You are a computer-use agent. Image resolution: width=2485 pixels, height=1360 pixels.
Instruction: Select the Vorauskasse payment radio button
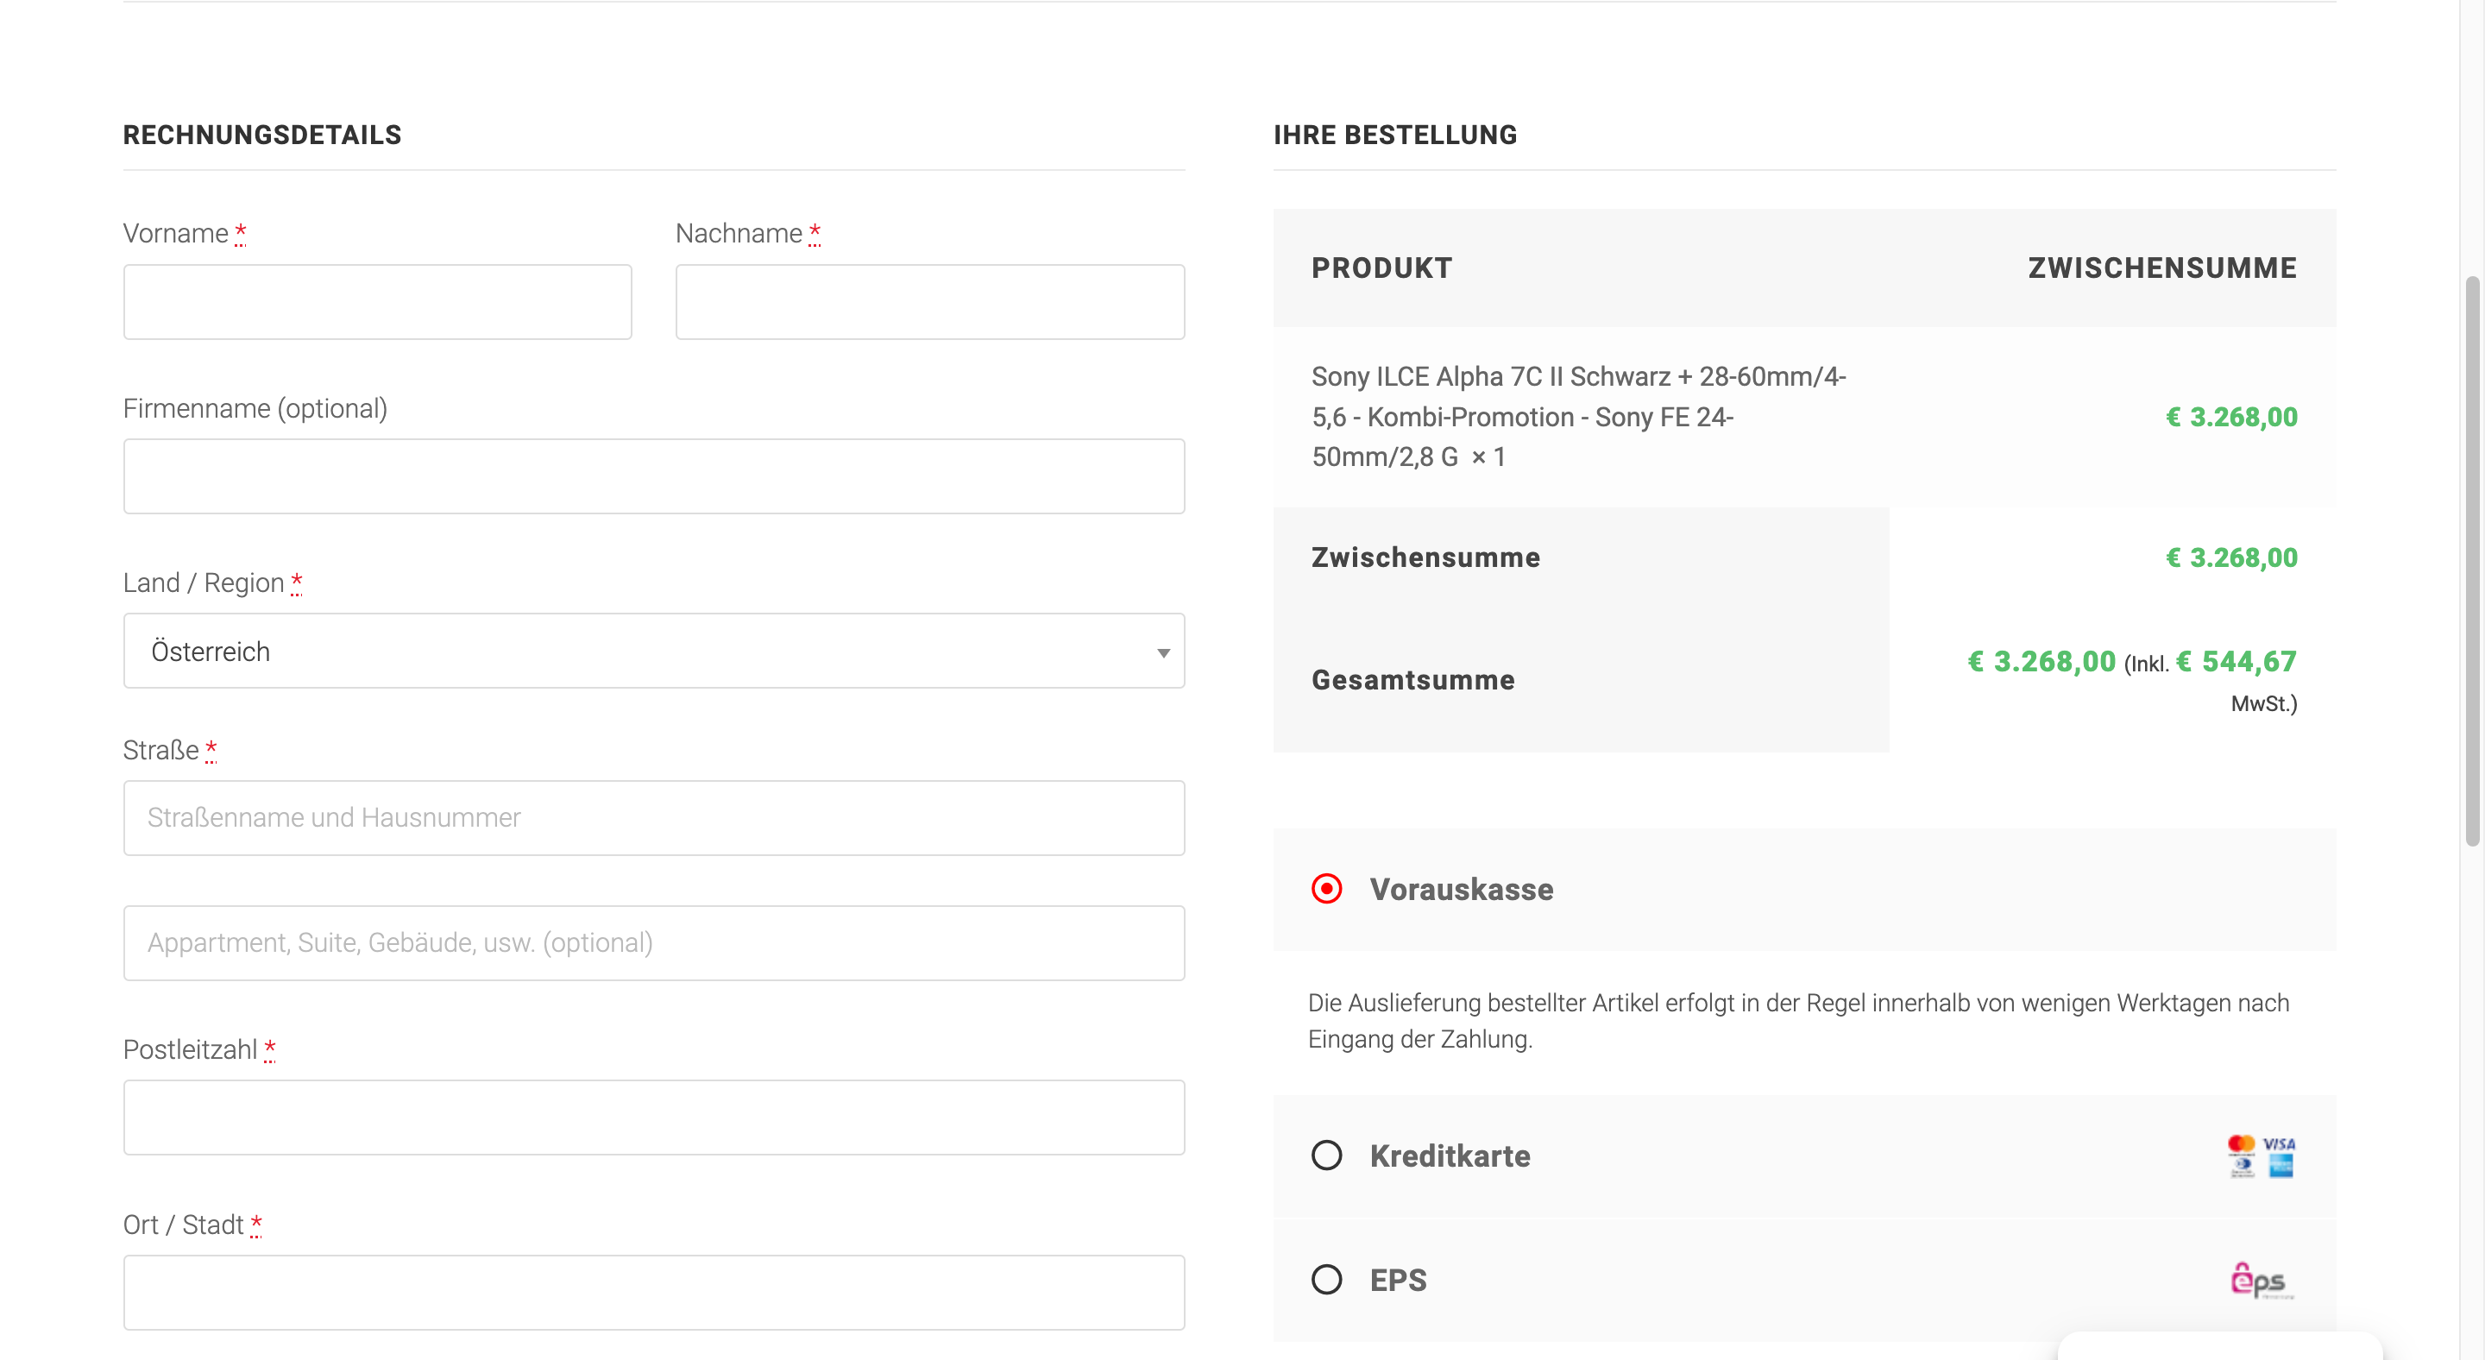tap(1326, 888)
